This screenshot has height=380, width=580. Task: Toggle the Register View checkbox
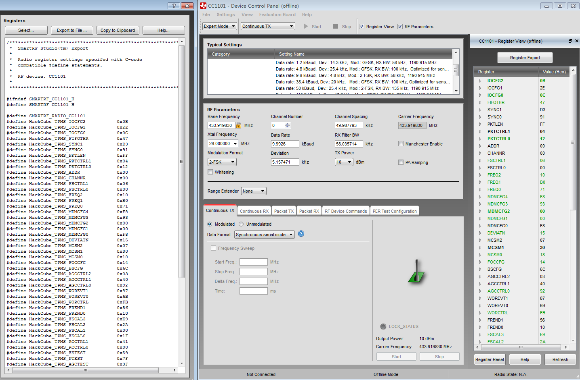(361, 27)
